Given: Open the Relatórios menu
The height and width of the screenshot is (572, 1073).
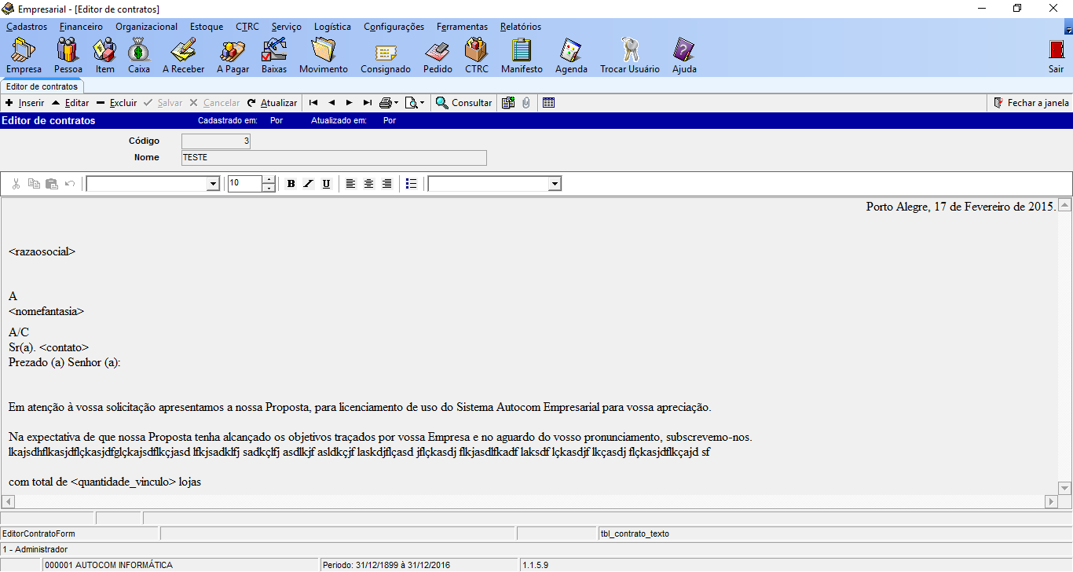Looking at the screenshot, I should click(x=520, y=27).
